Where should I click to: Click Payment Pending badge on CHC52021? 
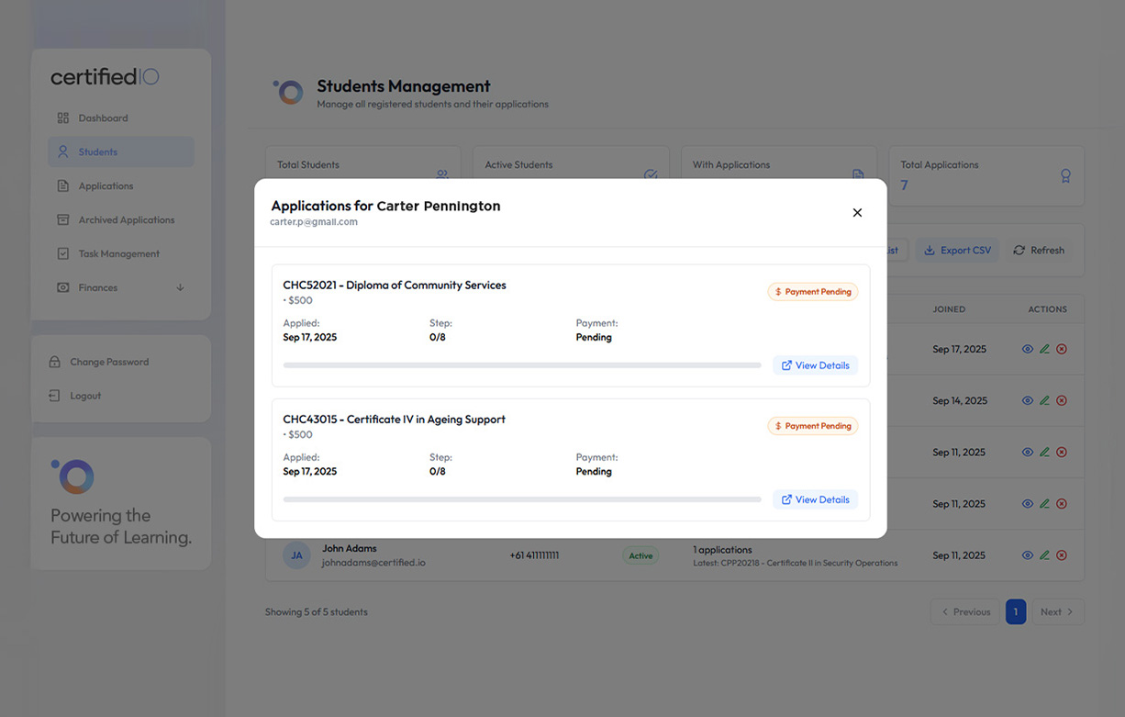(813, 292)
